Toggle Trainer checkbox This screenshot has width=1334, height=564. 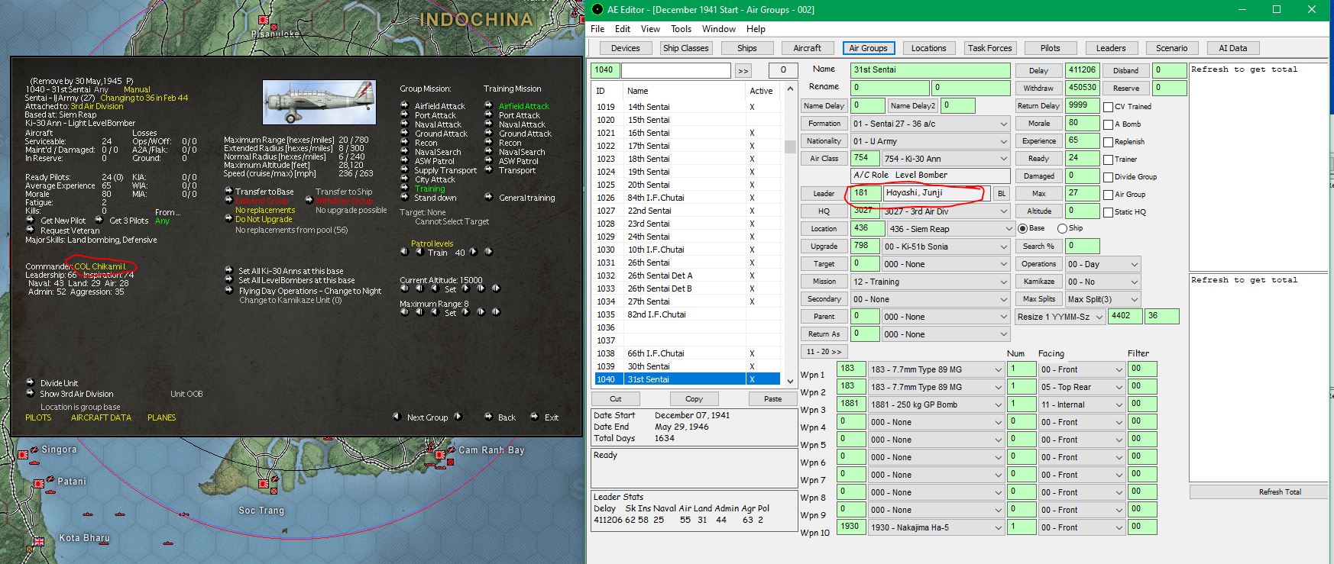(1108, 160)
